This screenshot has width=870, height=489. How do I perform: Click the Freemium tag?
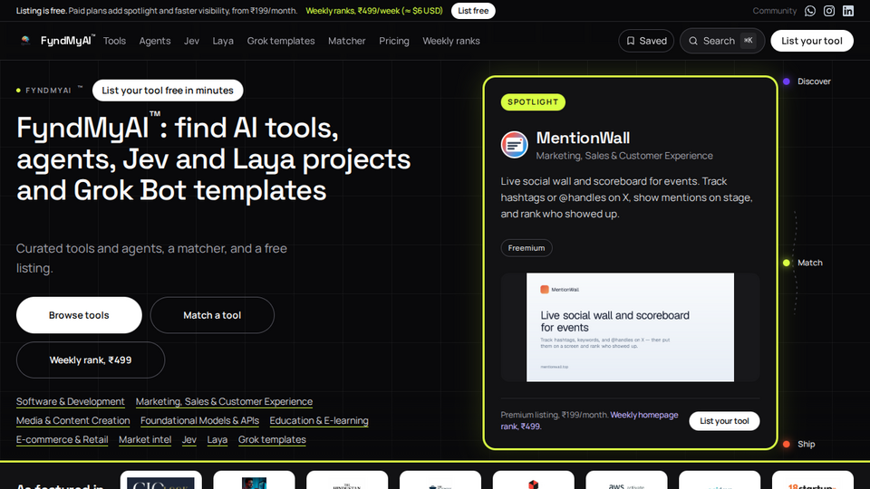[527, 248]
